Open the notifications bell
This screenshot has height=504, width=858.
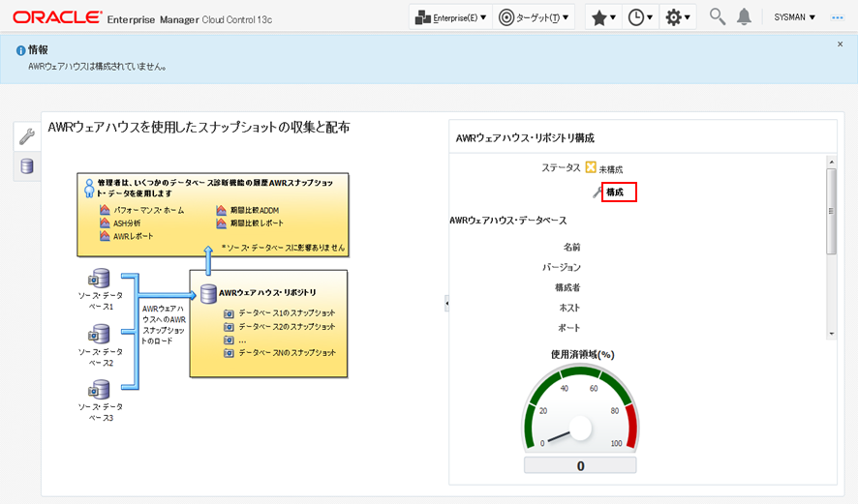[744, 17]
